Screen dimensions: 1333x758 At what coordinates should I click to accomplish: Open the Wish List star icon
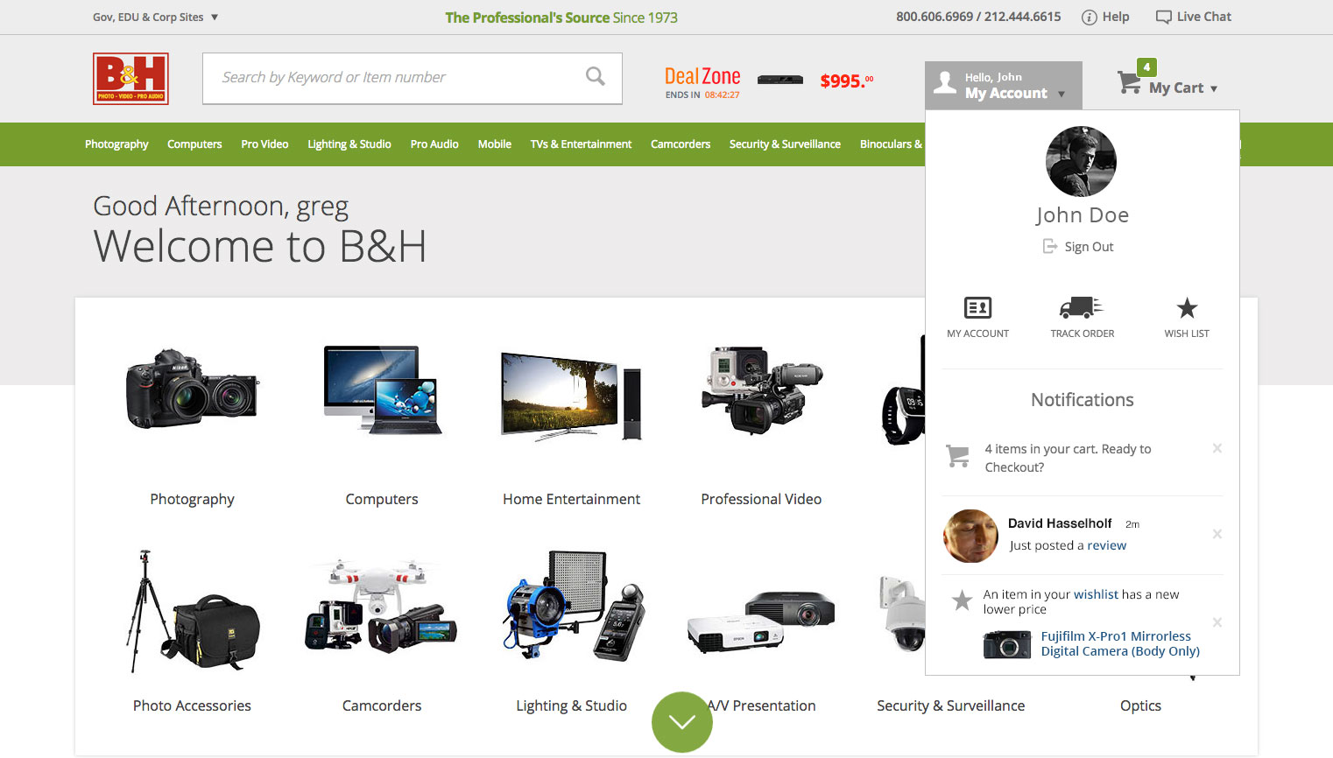1187,308
